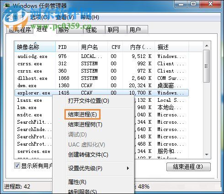This screenshot has height=194, width=224.
Task: Switch to the 进程 tab
Action: point(42,29)
